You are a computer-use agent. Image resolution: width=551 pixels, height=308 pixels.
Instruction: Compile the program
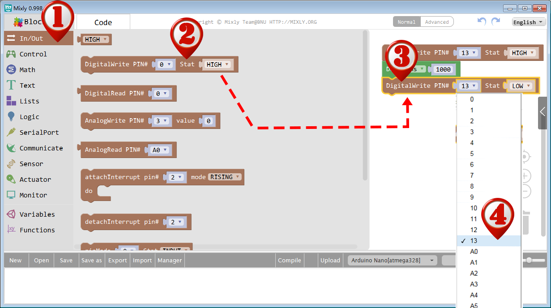coord(290,260)
